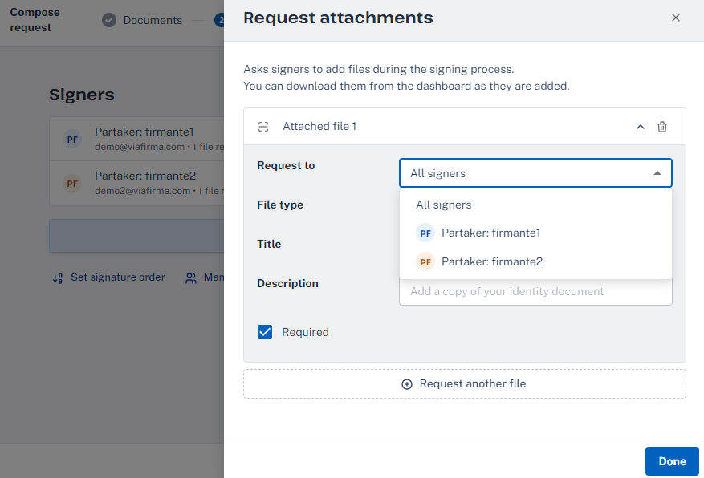
Task: Select signer Partaker: firmante2 in Signers list
Action: point(137,184)
